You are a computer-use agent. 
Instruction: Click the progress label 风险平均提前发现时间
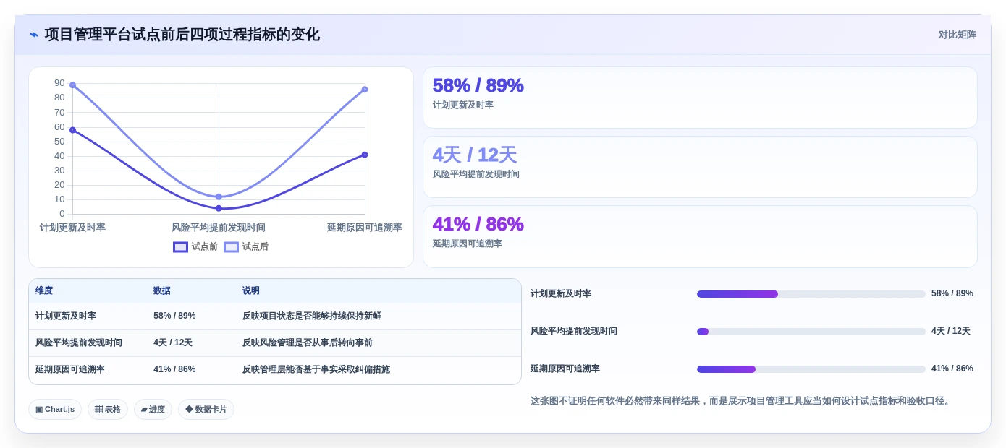574,331
